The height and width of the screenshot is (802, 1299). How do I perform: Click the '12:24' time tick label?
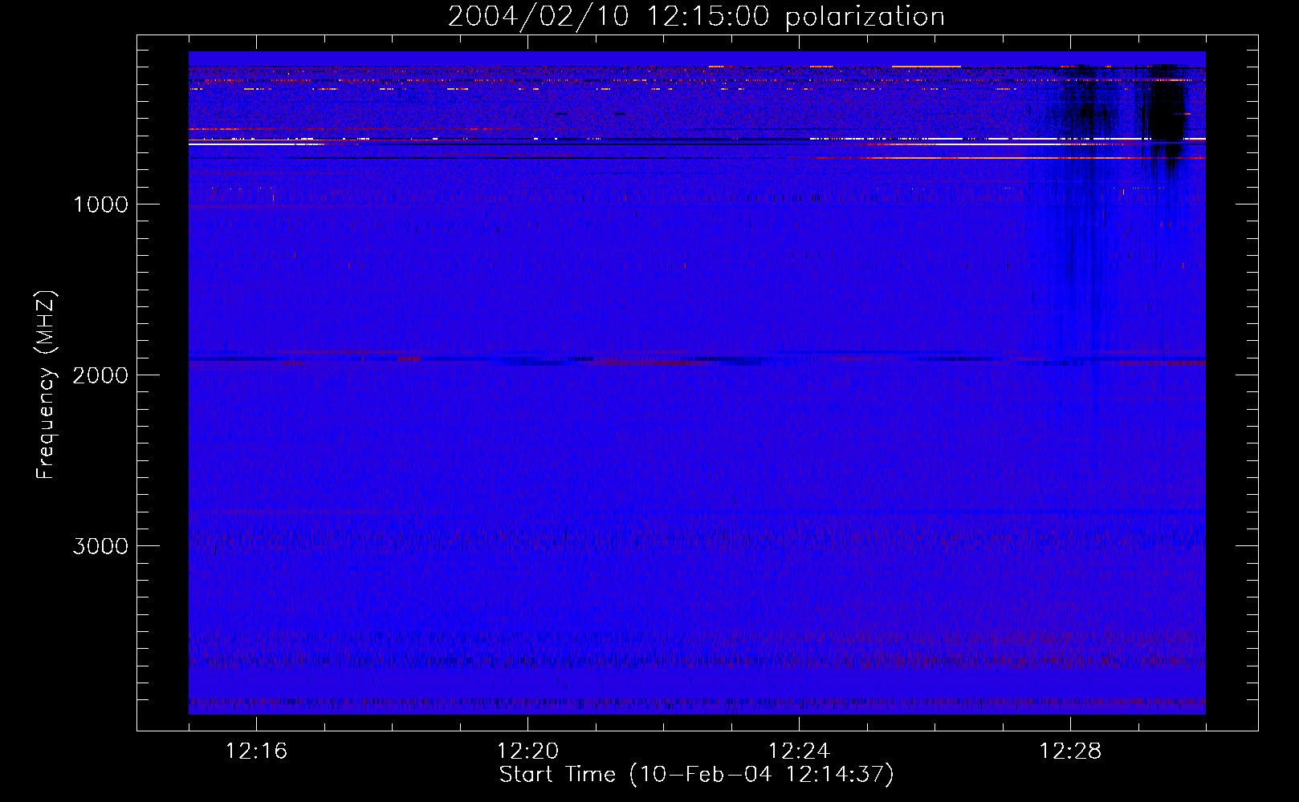(799, 751)
